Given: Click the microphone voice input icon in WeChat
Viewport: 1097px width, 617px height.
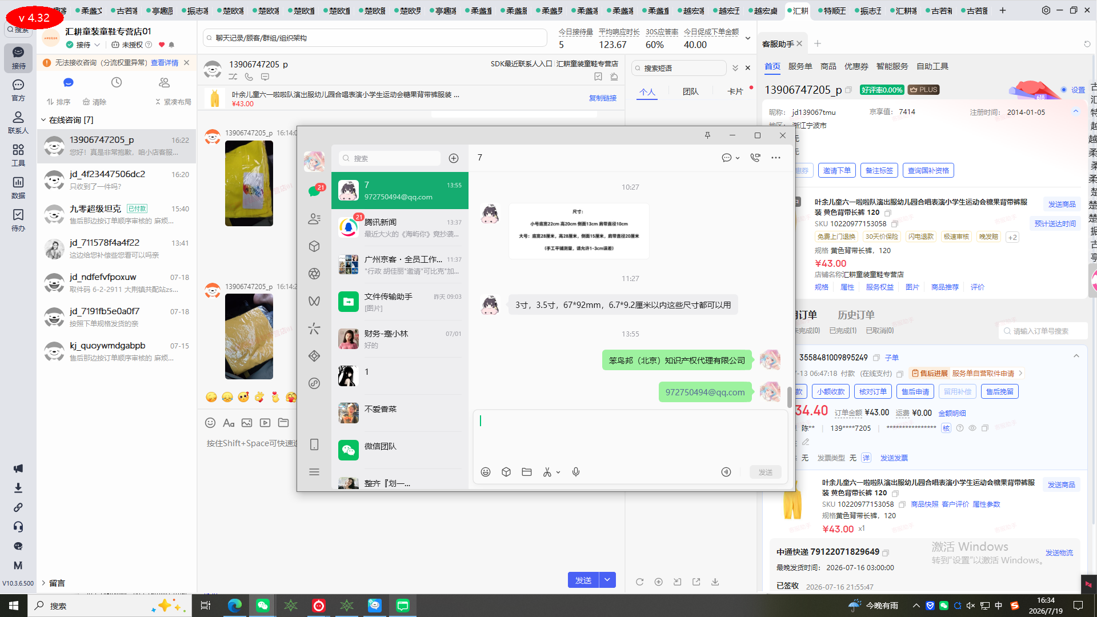Looking at the screenshot, I should [x=576, y=472].
